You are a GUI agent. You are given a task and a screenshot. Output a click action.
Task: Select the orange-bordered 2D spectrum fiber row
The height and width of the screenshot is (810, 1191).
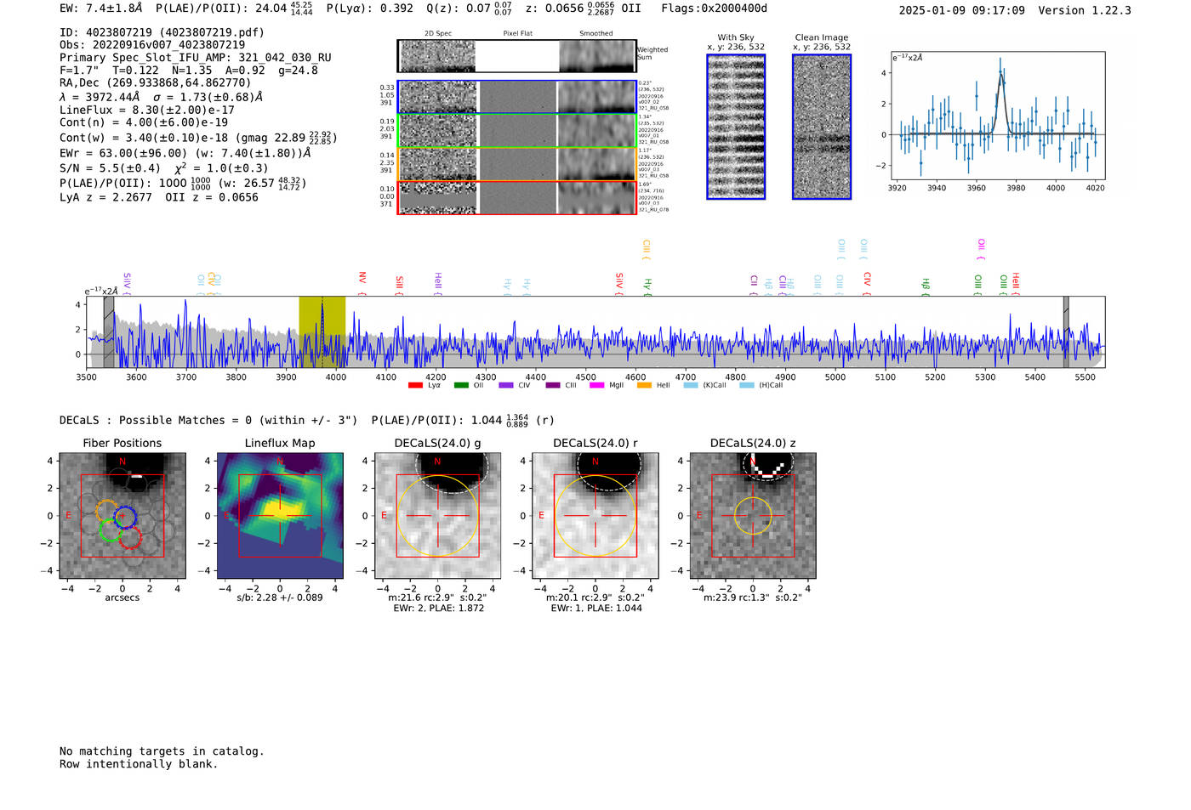point(517,164)
